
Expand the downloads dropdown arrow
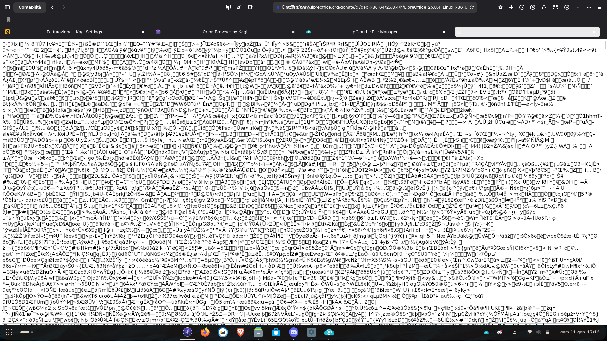click(x=578, y=7)
